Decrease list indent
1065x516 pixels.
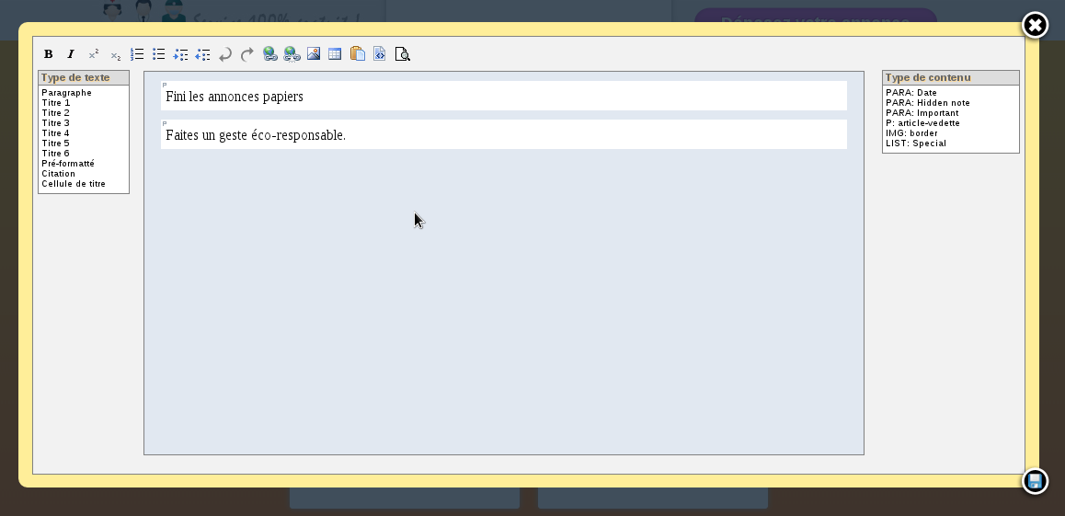click(x=203, y=54)
